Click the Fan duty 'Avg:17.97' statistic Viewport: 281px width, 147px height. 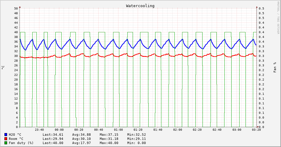click(81, 143)
